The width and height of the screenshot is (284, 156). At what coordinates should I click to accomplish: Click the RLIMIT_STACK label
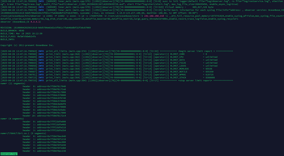click(178, 78)
